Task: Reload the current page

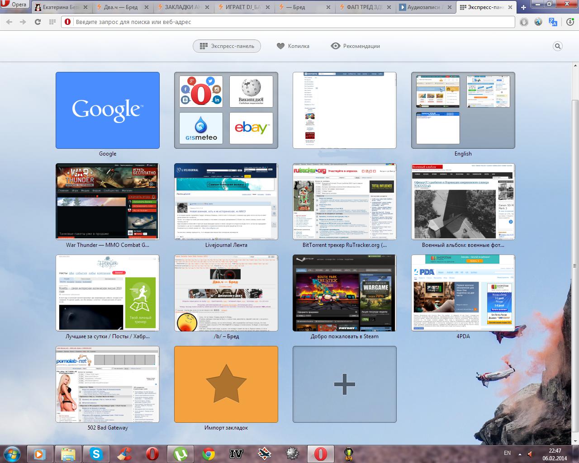Action: point(38,22)
